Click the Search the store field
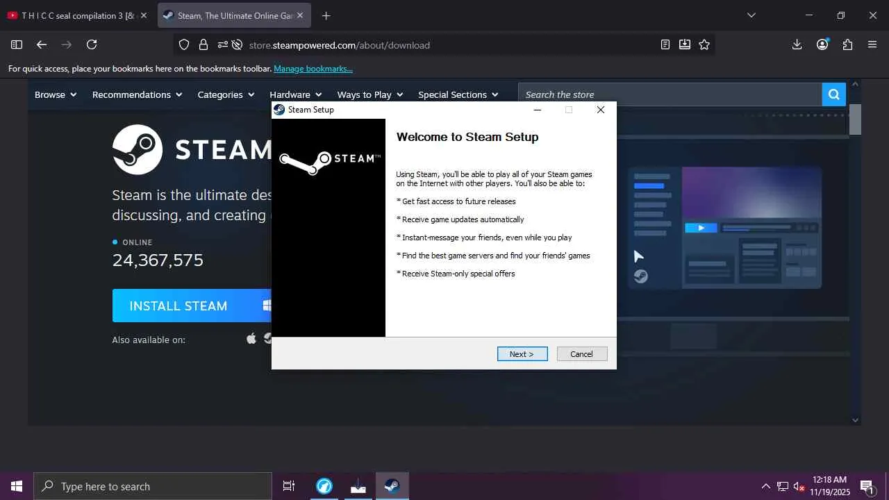This screenshot has width=889, height=500. click(x=670, y=94)
